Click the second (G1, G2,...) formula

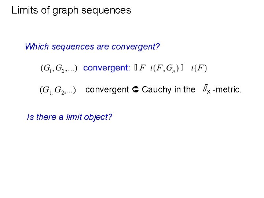pyautogui.click(x=58, y=90)
